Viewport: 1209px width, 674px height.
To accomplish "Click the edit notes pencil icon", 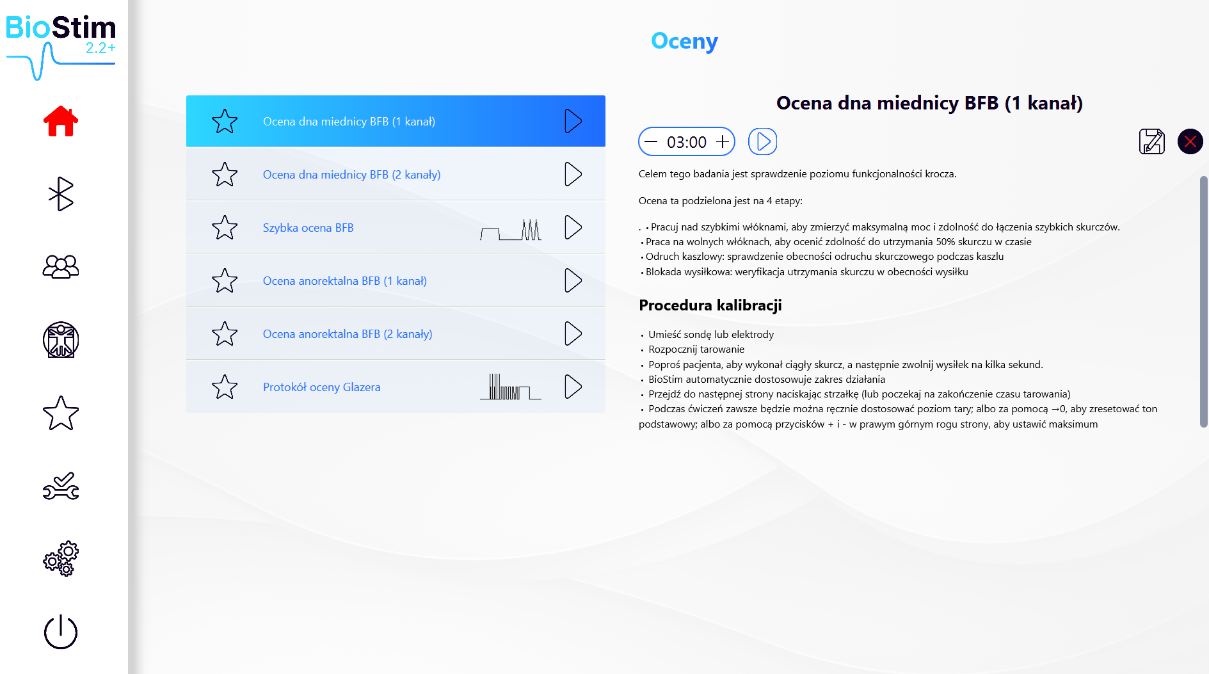I will coord(1152,141).
